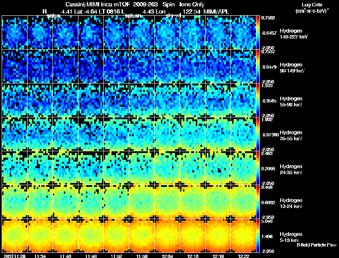Viewport: 339px width, 258px height.
Task: Click the 263T11:28 time axis label
Action: click(x=14, y=256)
